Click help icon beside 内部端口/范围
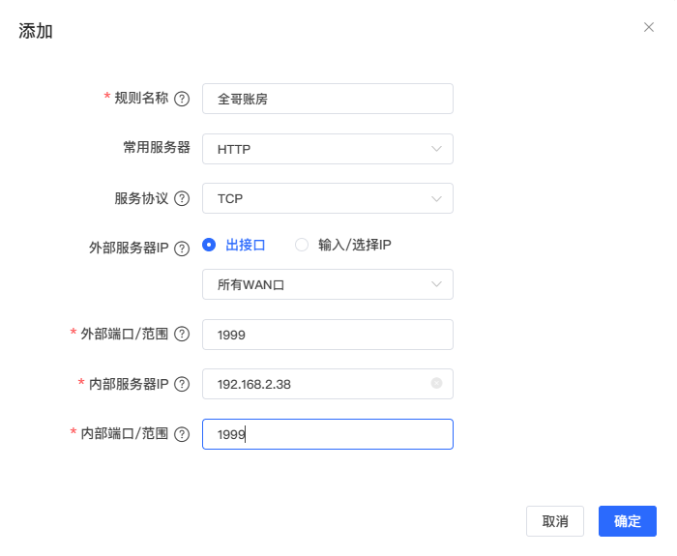Image resolution: width=677 pixels, height=556 pixels. click(182, 434)
